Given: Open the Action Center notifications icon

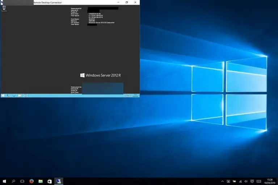Looking at the screenshot, I should click(x=252, y=181).
